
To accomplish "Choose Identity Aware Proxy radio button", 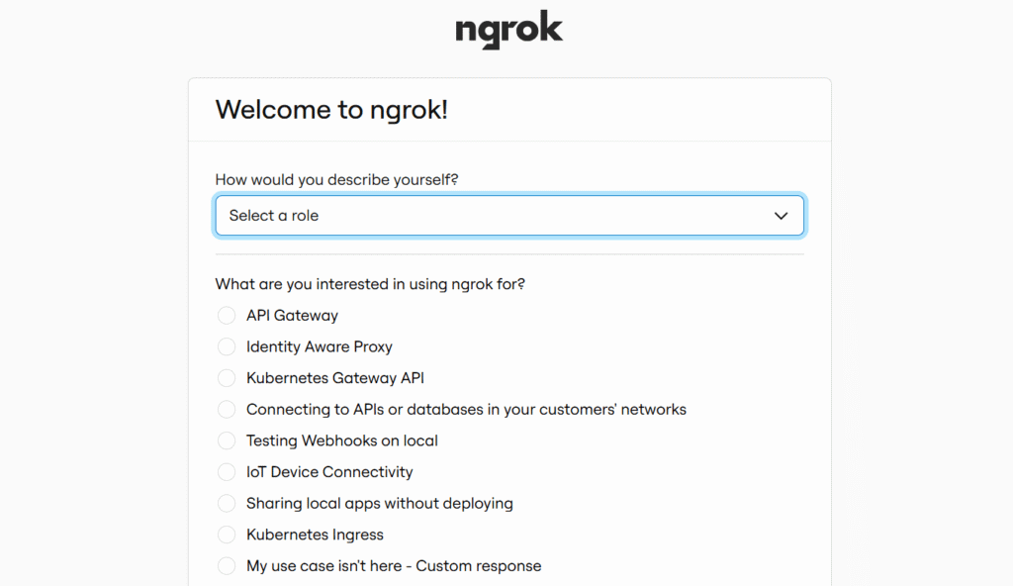I will pos(227,346).
